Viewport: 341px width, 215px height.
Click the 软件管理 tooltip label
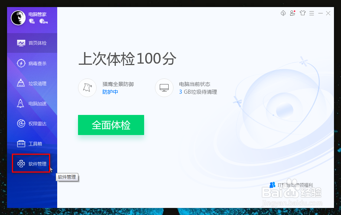point(67,177)
